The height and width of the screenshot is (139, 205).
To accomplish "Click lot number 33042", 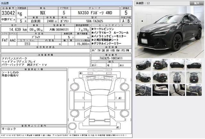I will 8,13.
